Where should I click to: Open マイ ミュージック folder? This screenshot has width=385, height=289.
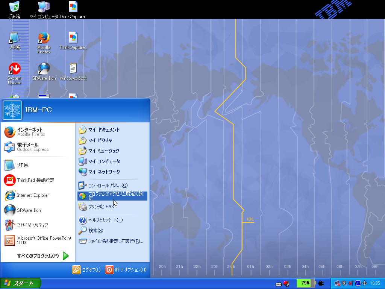(112, 151)
